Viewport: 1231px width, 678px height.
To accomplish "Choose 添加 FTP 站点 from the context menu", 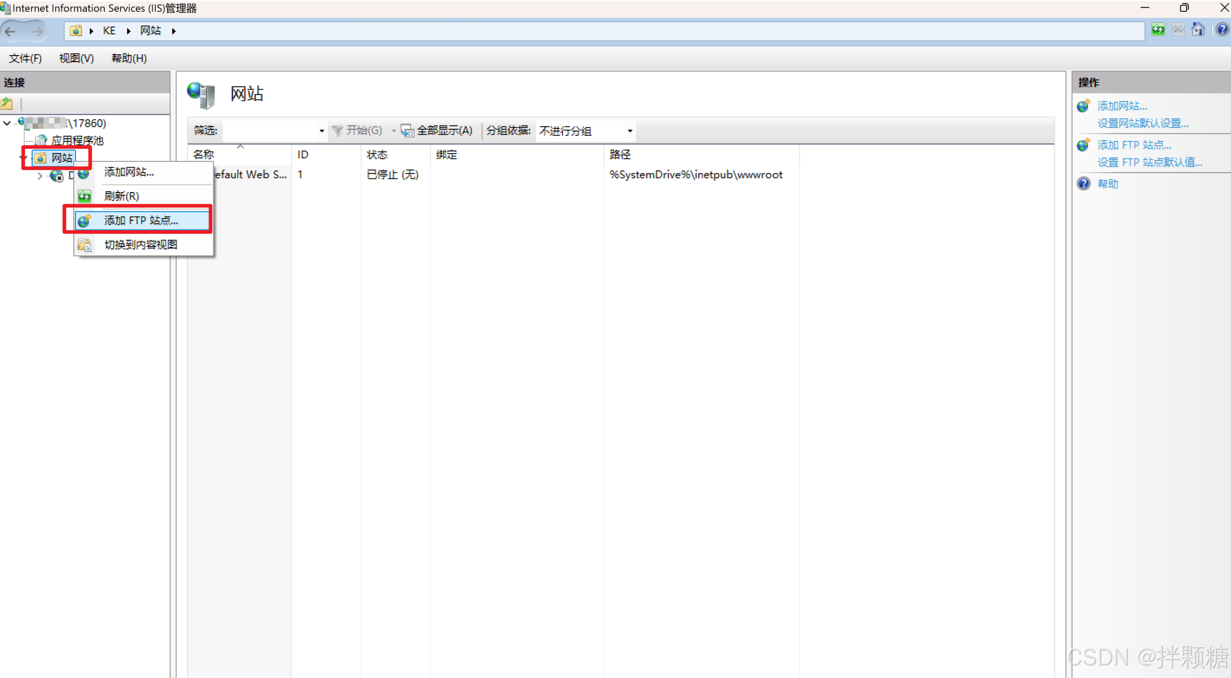I will click(141, 221).
